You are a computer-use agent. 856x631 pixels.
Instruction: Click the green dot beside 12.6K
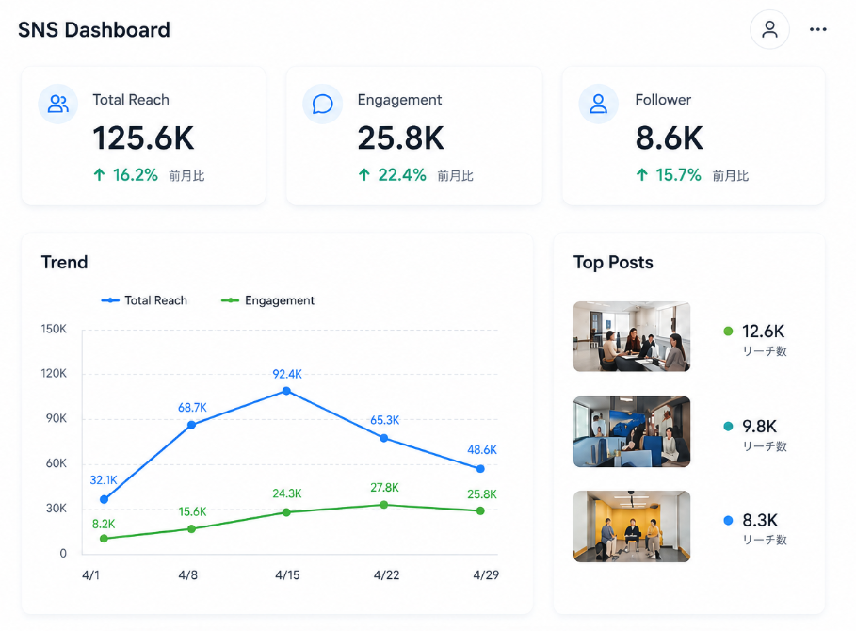click(x=728, y=331)
